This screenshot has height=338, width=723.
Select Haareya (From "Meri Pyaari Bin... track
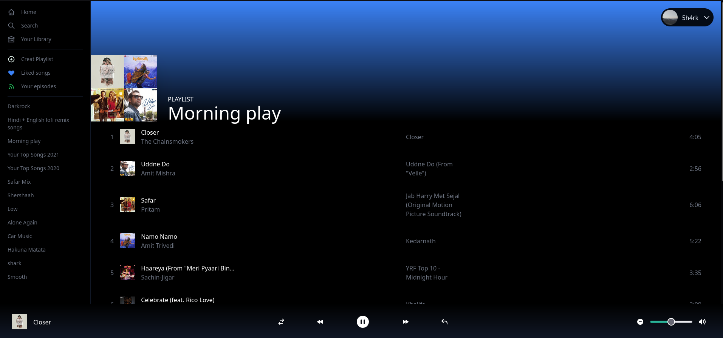coord(188,268)
